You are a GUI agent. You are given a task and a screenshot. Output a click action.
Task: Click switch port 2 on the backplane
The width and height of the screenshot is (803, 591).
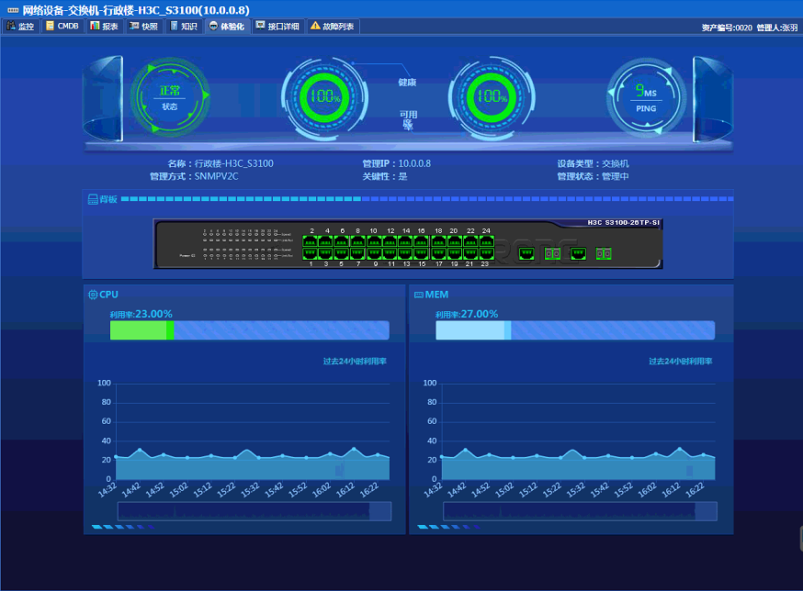310,241
